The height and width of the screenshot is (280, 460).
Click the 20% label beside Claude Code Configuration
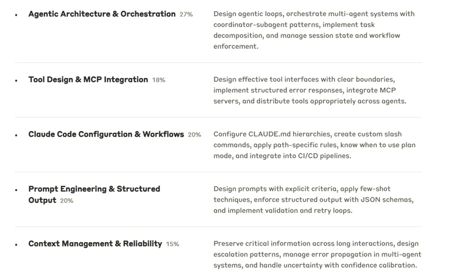click(x=195, y=135)
